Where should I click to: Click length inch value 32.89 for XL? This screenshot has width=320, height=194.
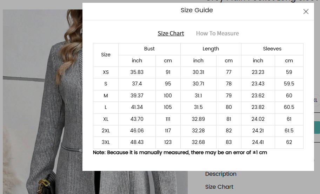[x=198, y=119]
